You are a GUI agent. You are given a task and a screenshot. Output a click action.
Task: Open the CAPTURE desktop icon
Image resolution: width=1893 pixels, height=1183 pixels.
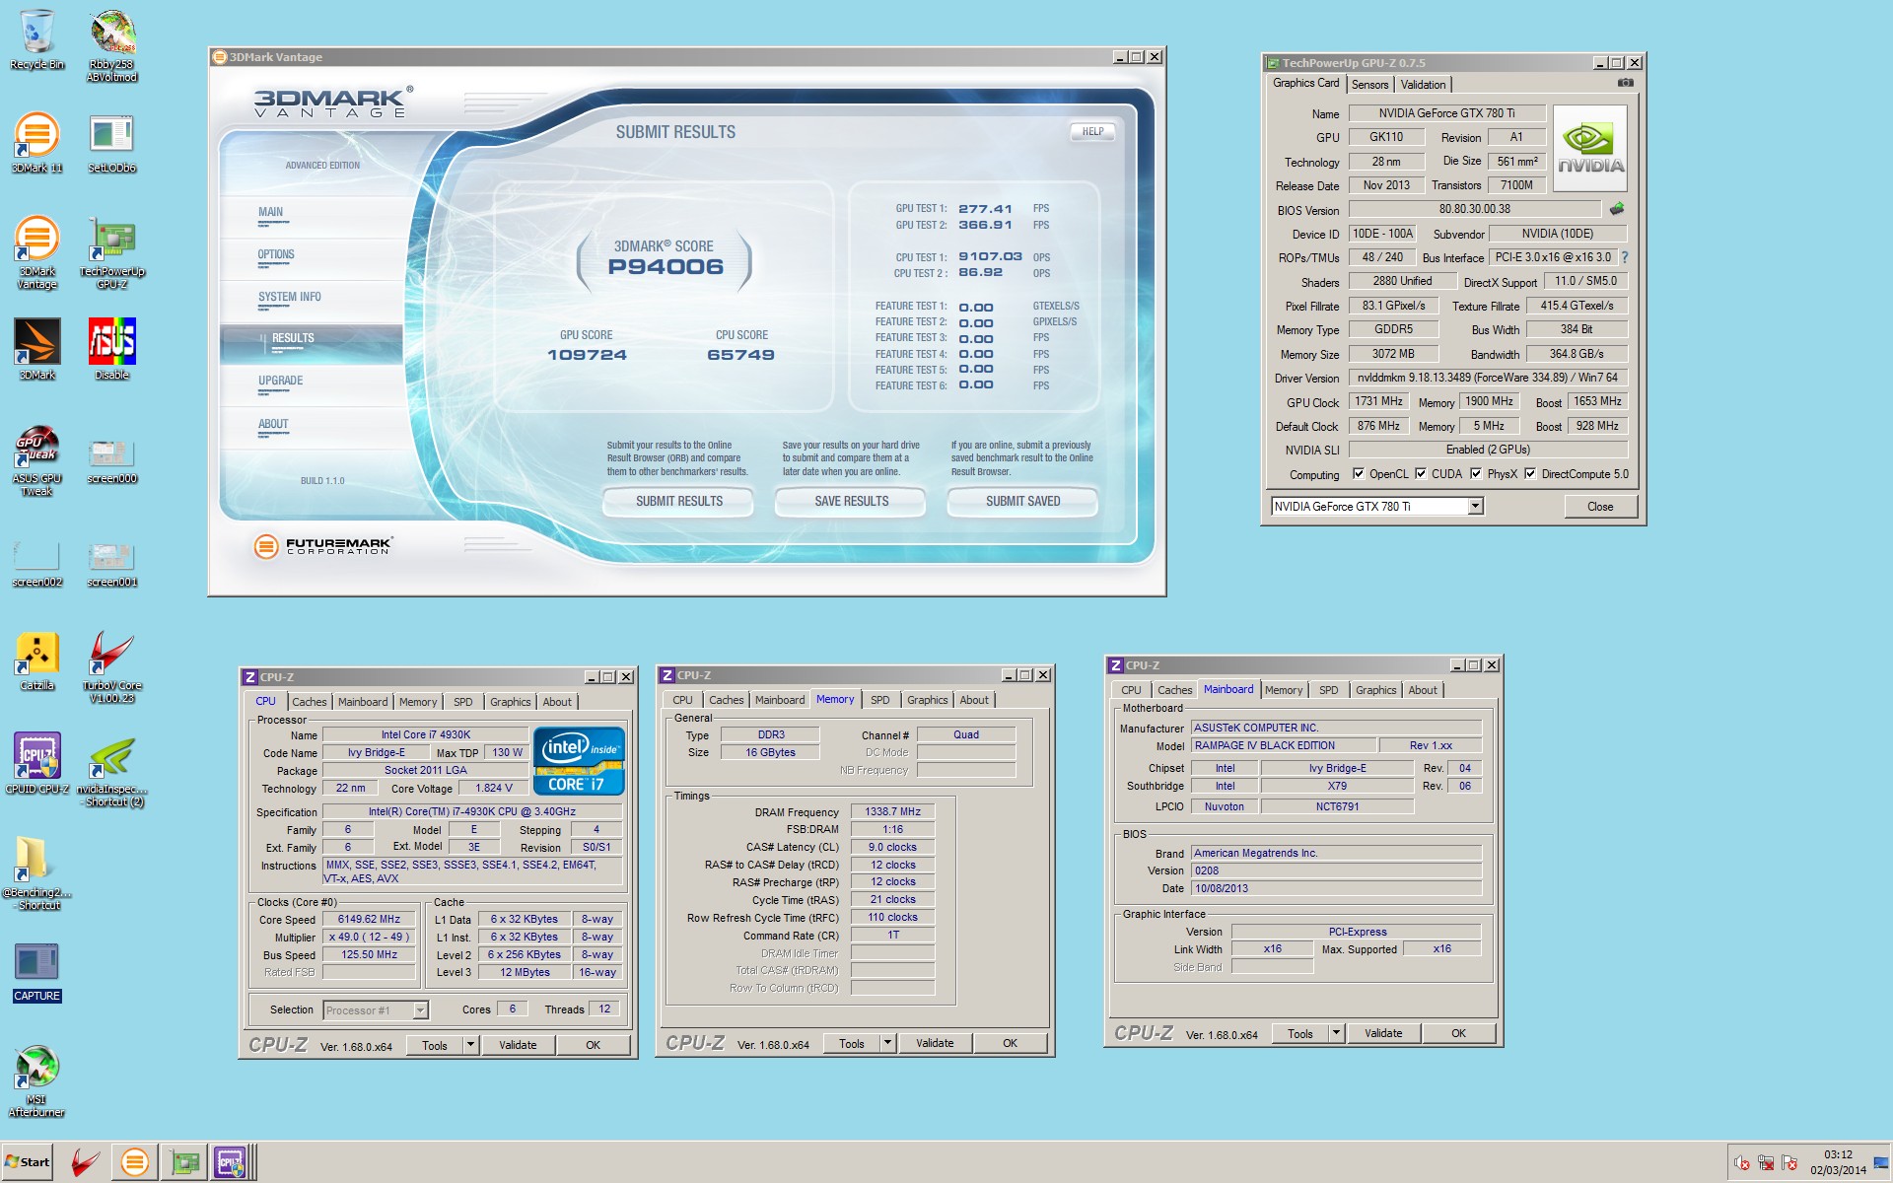click(37, 973)
